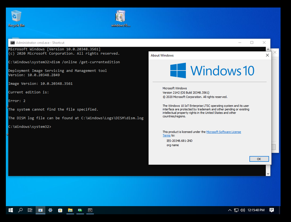Open the Settings gear taskbar icon

click(50, 210)
